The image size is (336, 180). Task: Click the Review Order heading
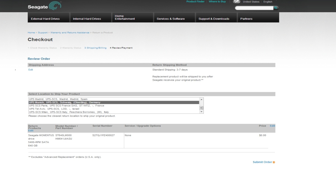coord(39,59)
